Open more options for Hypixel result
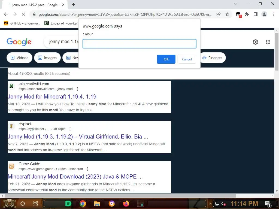This screenshot has width=279, height=209. point(70,129)
